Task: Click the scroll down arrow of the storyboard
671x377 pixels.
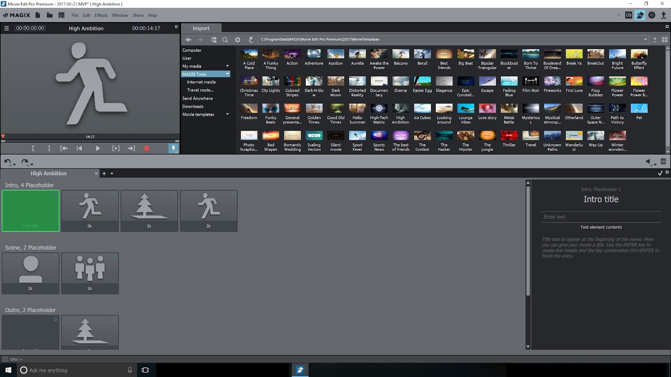Action: pos(528,347)
